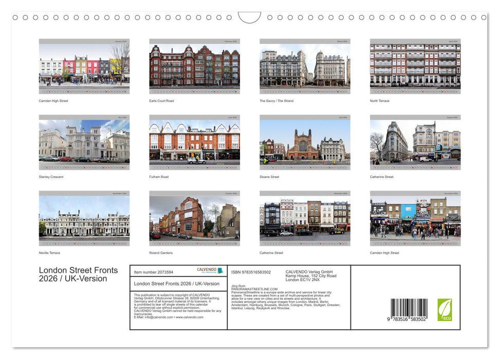Open the Earls Court Road February preview
Screen dimensions: 499x359
[x=195, y=66]
